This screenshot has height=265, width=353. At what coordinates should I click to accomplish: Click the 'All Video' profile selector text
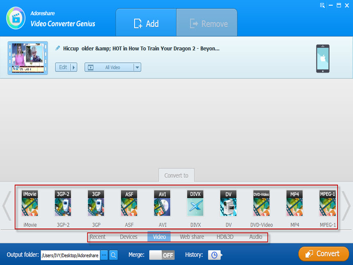(113, 67)
